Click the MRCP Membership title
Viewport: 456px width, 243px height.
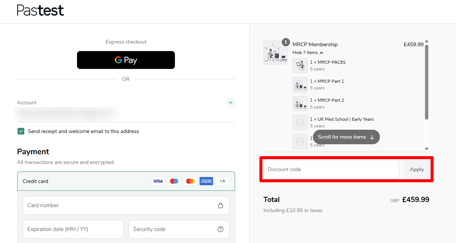(315, 44)
